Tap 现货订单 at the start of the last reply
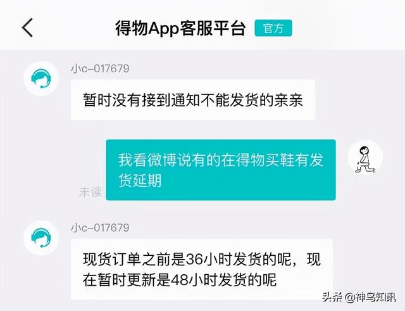The height and width of the screenshot is (311, 405). click(x=112, y=259)
